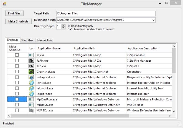Screen dimensions: 183x128
Task: Click the horizontal scrollbar right arrow
Action: [x=170, y=116]
